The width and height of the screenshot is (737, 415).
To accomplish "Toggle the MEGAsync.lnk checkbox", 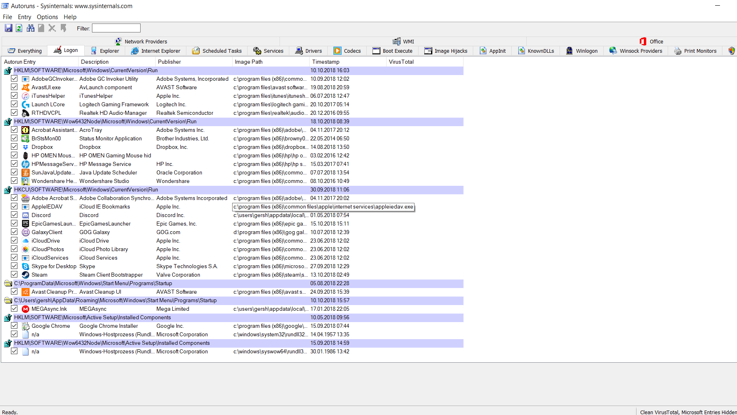I will (14, 309).
